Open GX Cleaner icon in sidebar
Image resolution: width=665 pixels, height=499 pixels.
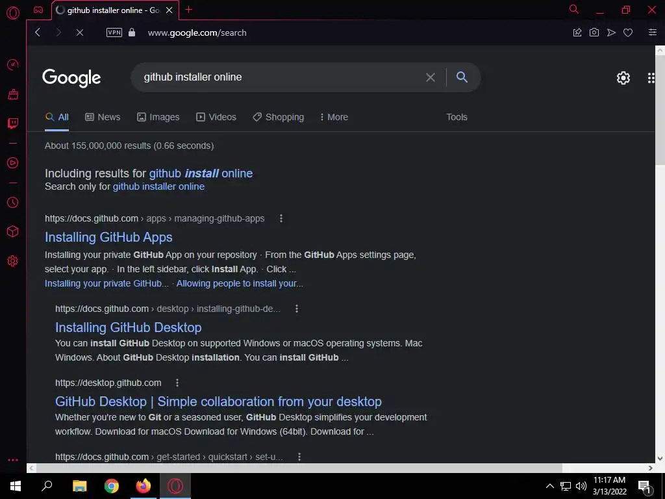(13, 94)
